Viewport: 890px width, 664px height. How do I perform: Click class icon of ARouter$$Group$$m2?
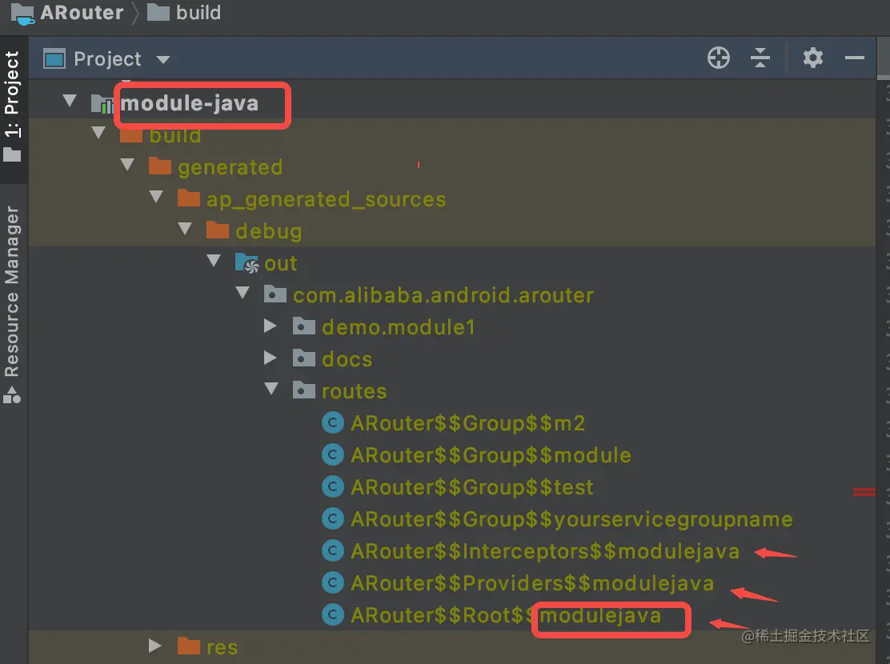click(333, 423)
